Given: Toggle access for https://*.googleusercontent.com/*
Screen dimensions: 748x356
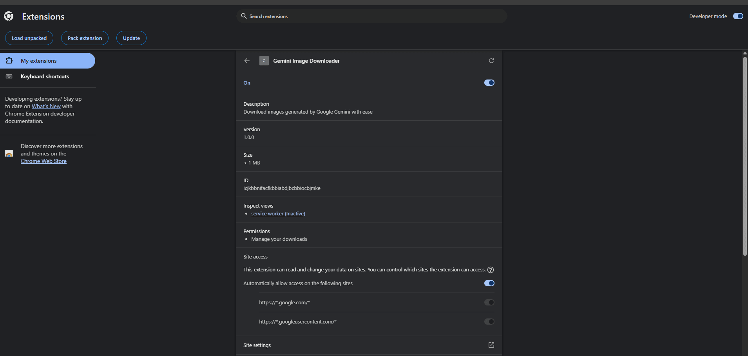Looking at the screenshot, I should pyautogui.click(x=489, y=322).
